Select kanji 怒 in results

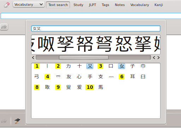[x=124, y=44]
